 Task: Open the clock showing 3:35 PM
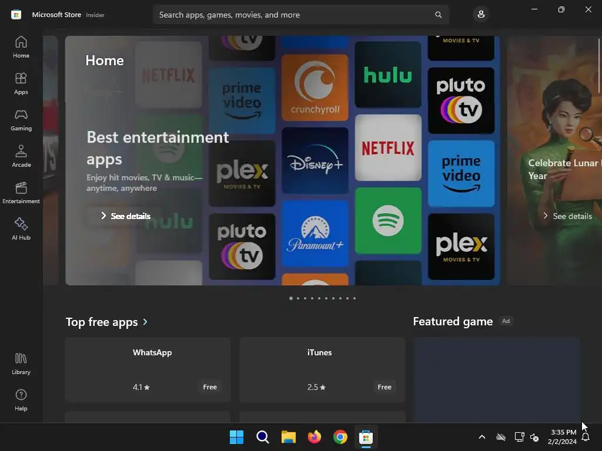(563, 437)
